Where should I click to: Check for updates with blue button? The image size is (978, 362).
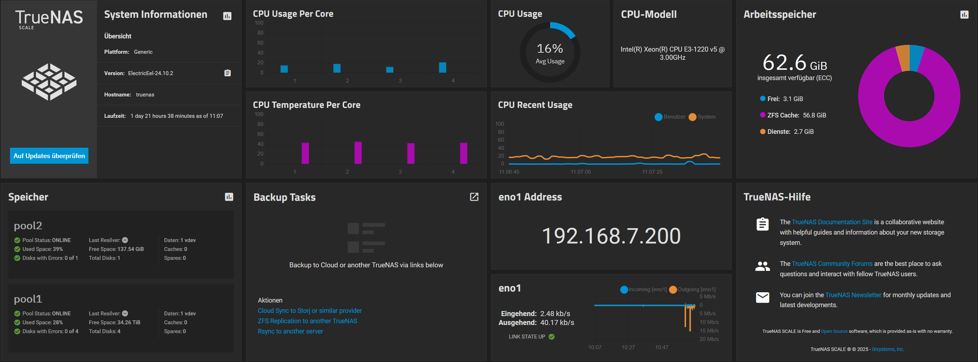pyautogui.click(x=48, y=156)
